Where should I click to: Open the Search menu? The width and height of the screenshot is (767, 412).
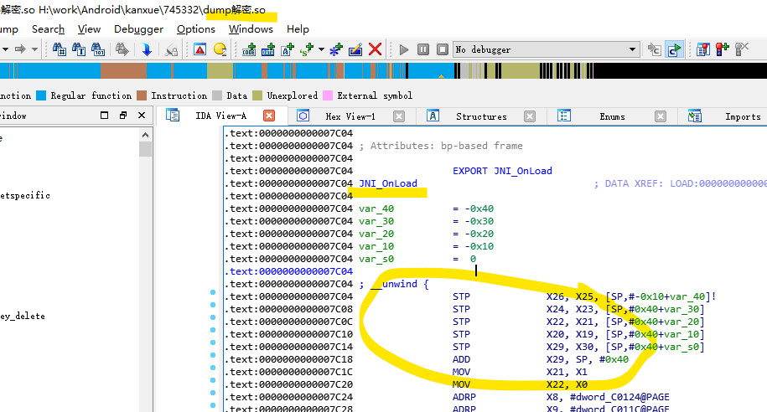point(48,29)
